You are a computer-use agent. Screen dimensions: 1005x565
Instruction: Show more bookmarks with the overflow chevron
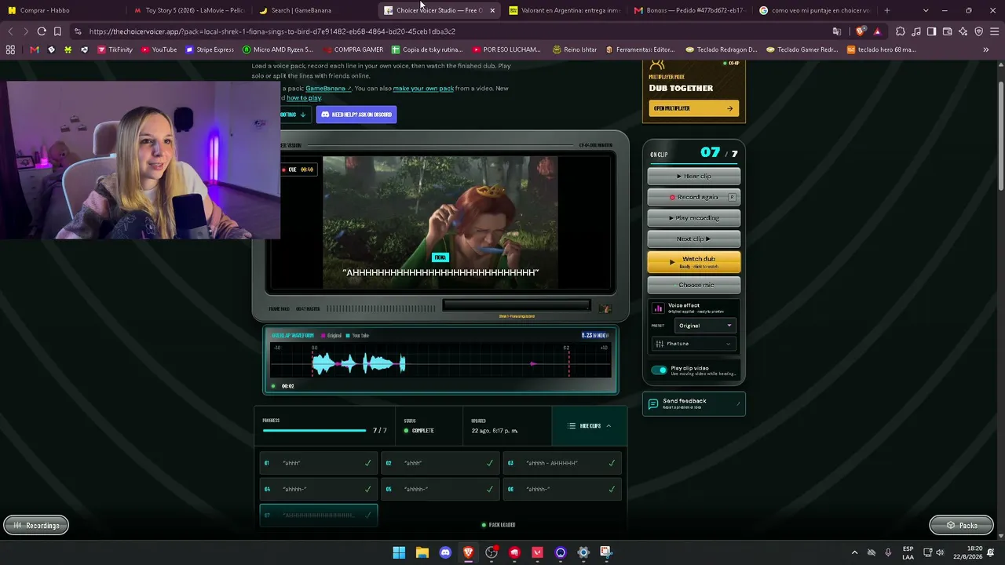pos(985,49)
